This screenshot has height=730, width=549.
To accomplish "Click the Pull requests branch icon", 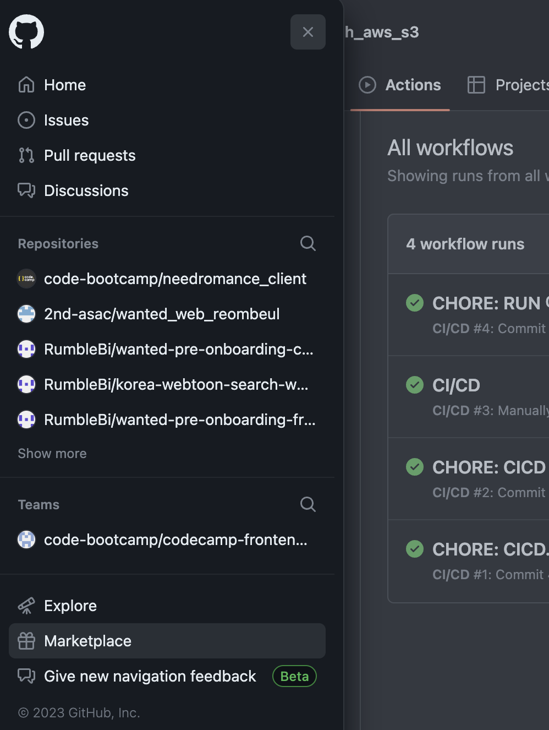I will [26, 155].
